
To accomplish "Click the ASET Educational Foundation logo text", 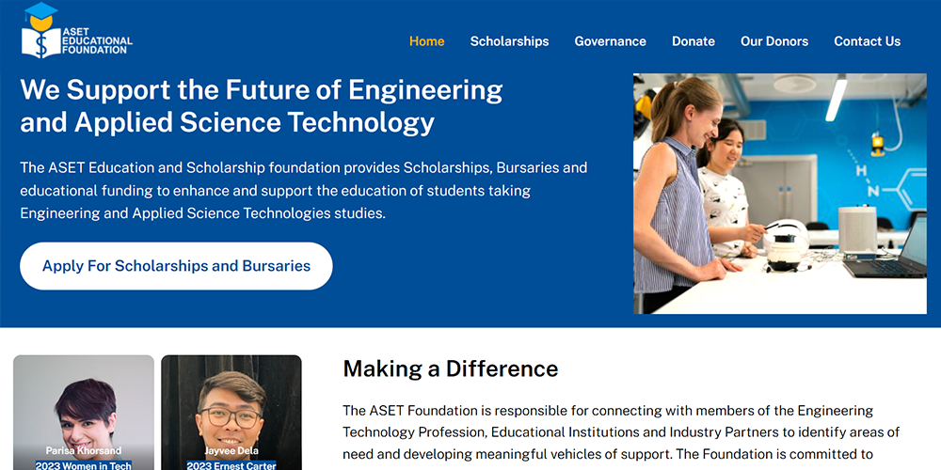I will coord(96,40).
